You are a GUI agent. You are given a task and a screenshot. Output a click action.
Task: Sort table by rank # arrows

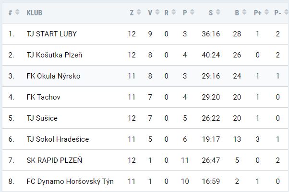(18, 12)
